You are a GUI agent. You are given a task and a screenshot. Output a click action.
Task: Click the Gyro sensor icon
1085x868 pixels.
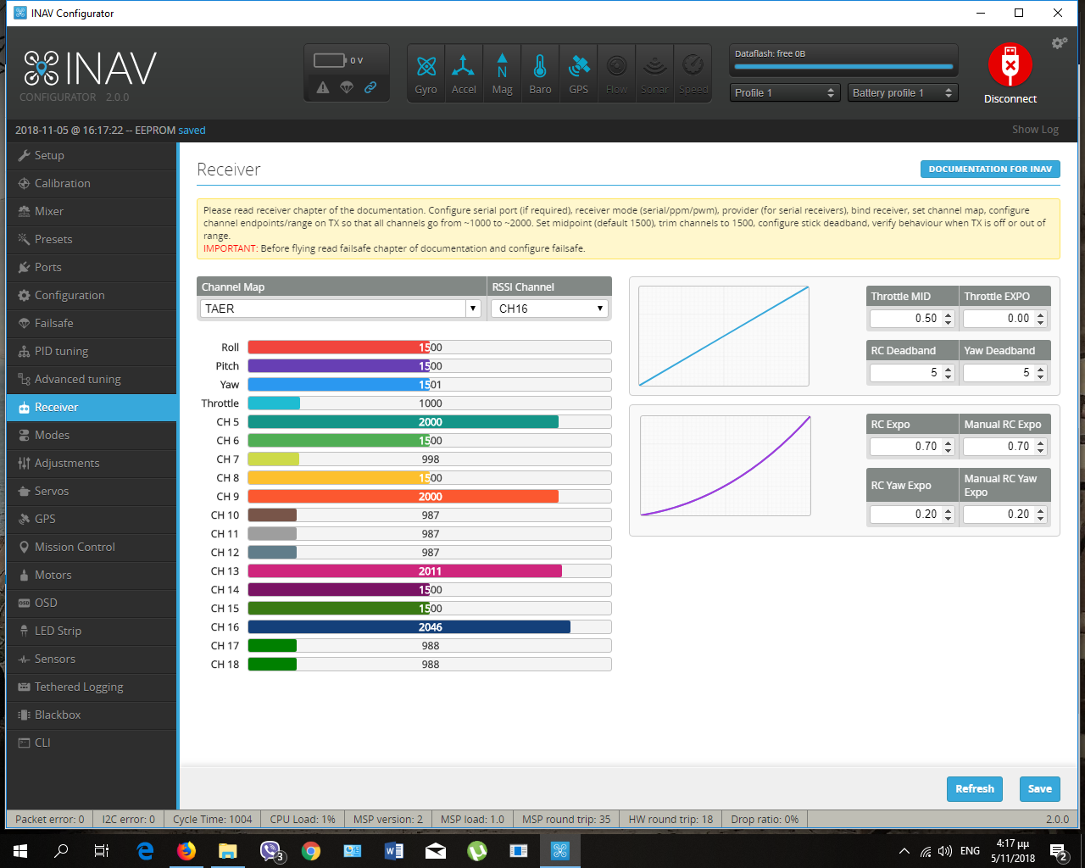(426, 73)
